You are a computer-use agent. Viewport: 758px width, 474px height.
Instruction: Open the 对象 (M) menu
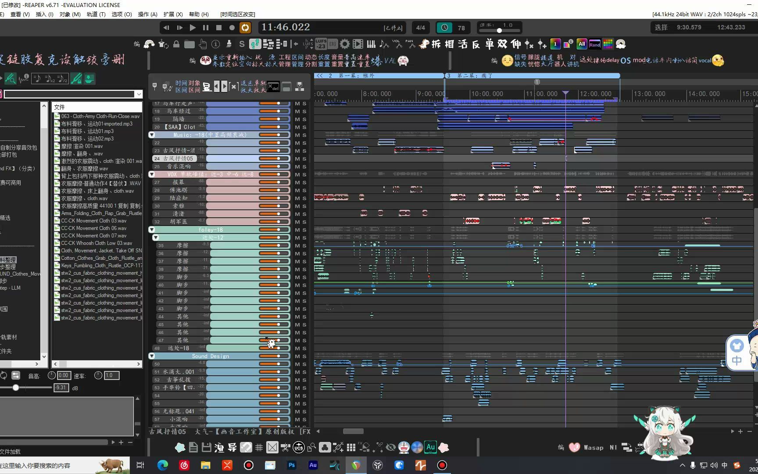[x=70, y=14]
